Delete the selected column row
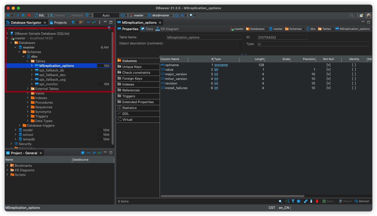 pos(317,201)
